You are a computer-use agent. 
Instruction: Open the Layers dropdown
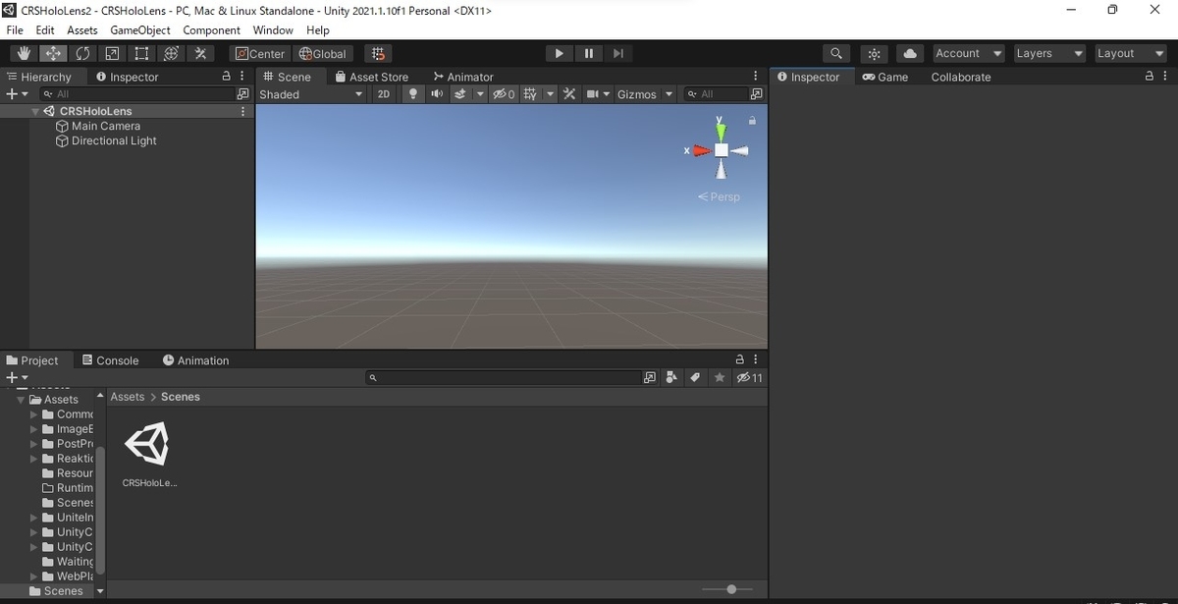1049,53
